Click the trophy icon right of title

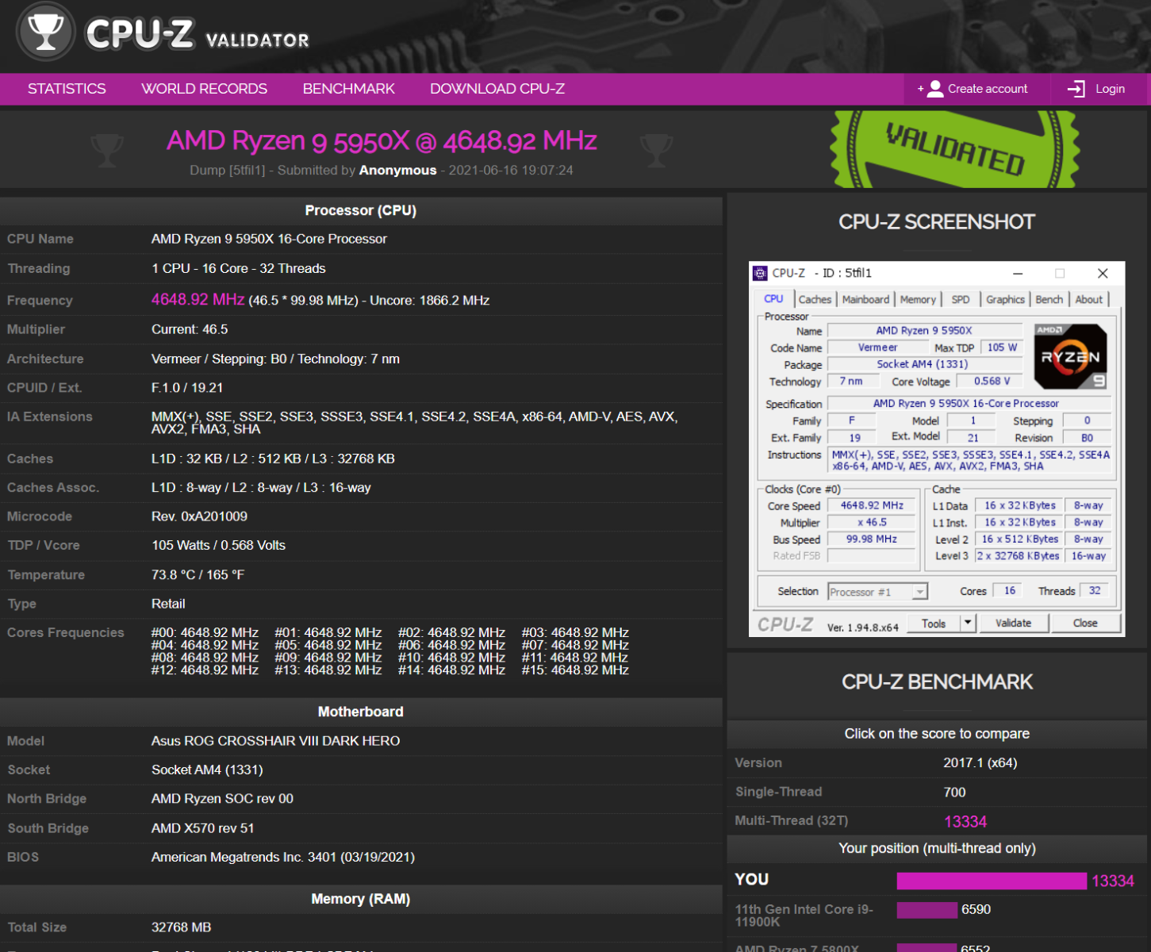[656, 149]
